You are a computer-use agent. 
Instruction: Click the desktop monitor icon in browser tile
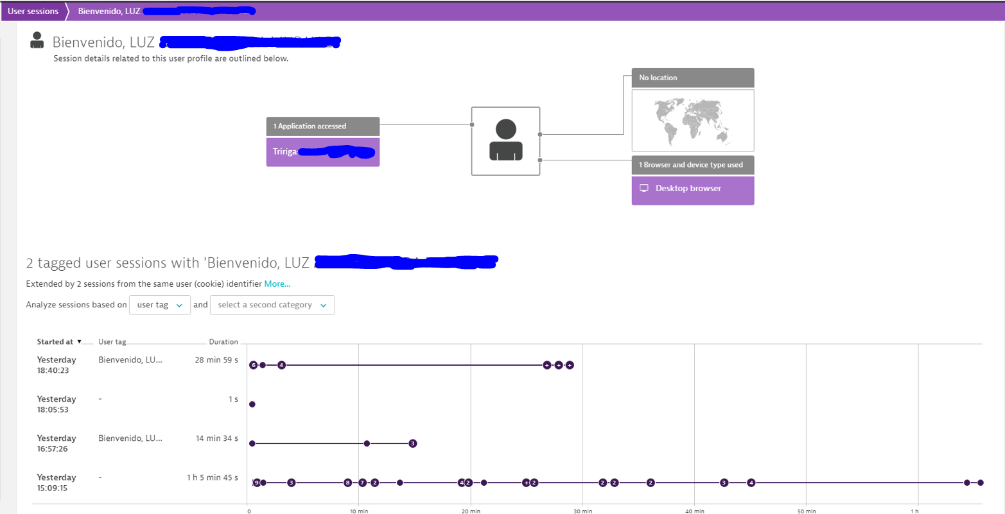[x=644, y=189]
